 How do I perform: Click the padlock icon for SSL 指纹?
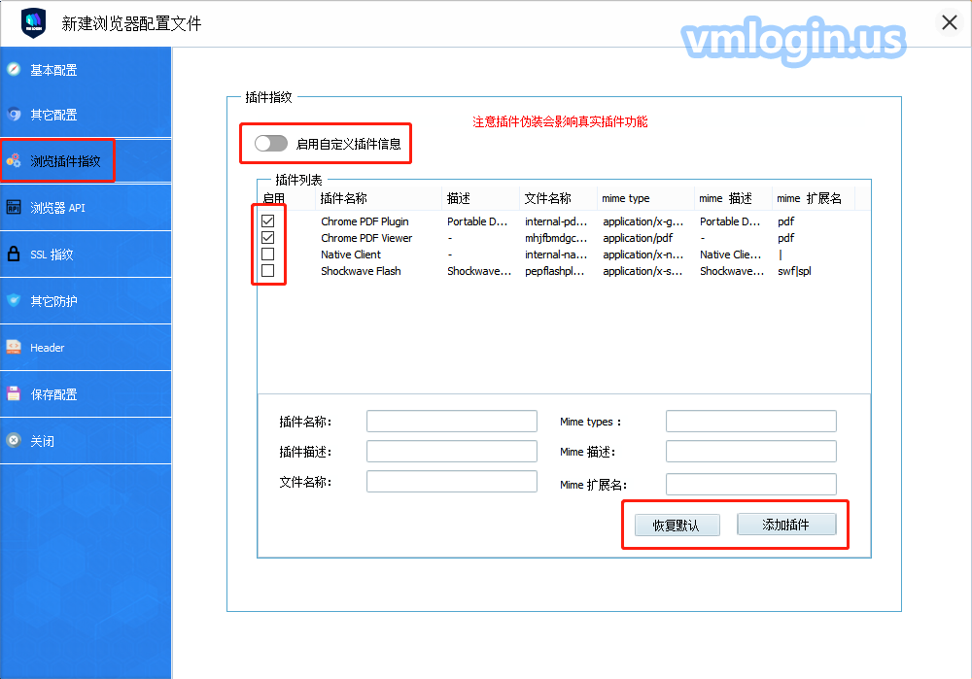pos(14,255)
